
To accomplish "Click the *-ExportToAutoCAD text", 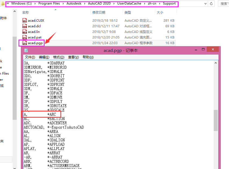I will coord(66,127).
